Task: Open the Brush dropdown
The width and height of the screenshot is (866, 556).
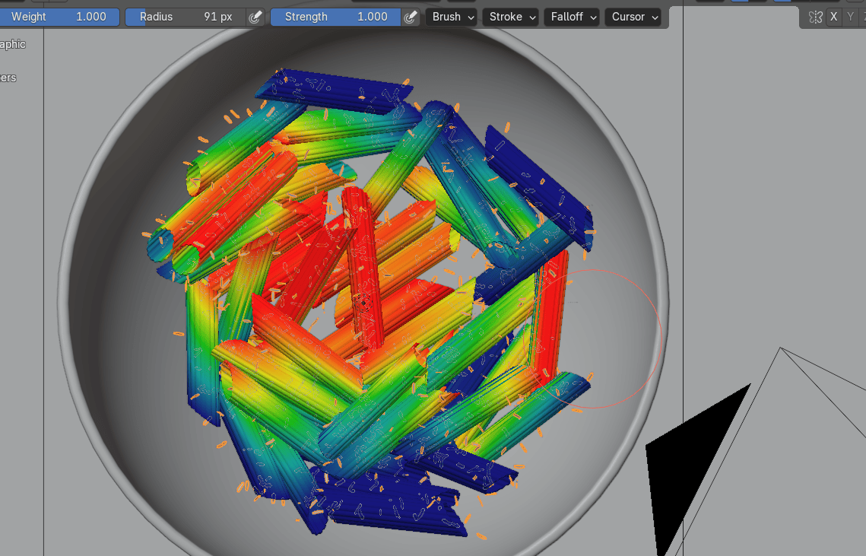Action: point(452,17)
